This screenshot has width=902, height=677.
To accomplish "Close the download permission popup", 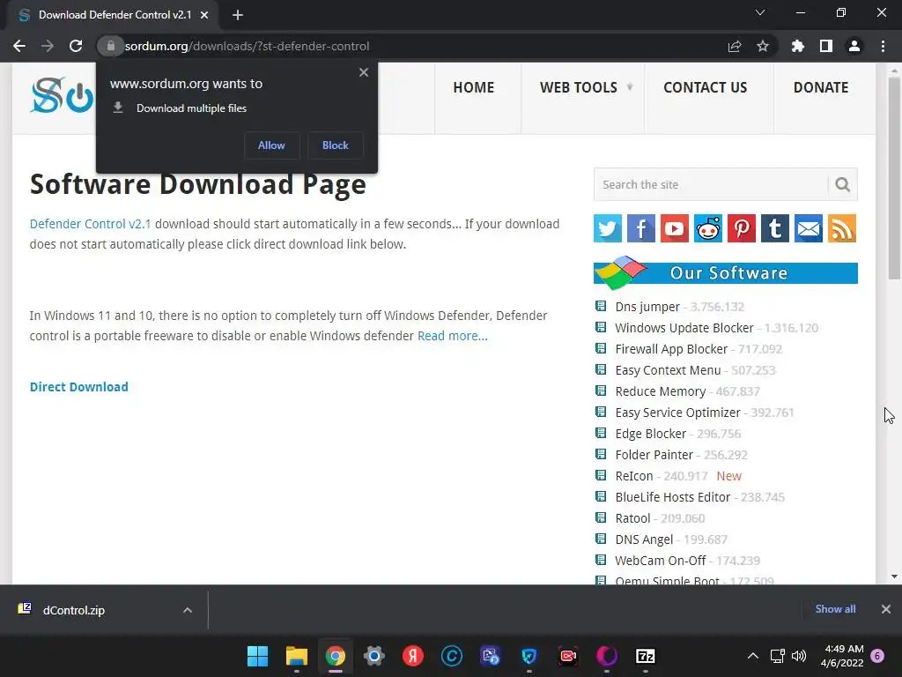I will [364, 72].
